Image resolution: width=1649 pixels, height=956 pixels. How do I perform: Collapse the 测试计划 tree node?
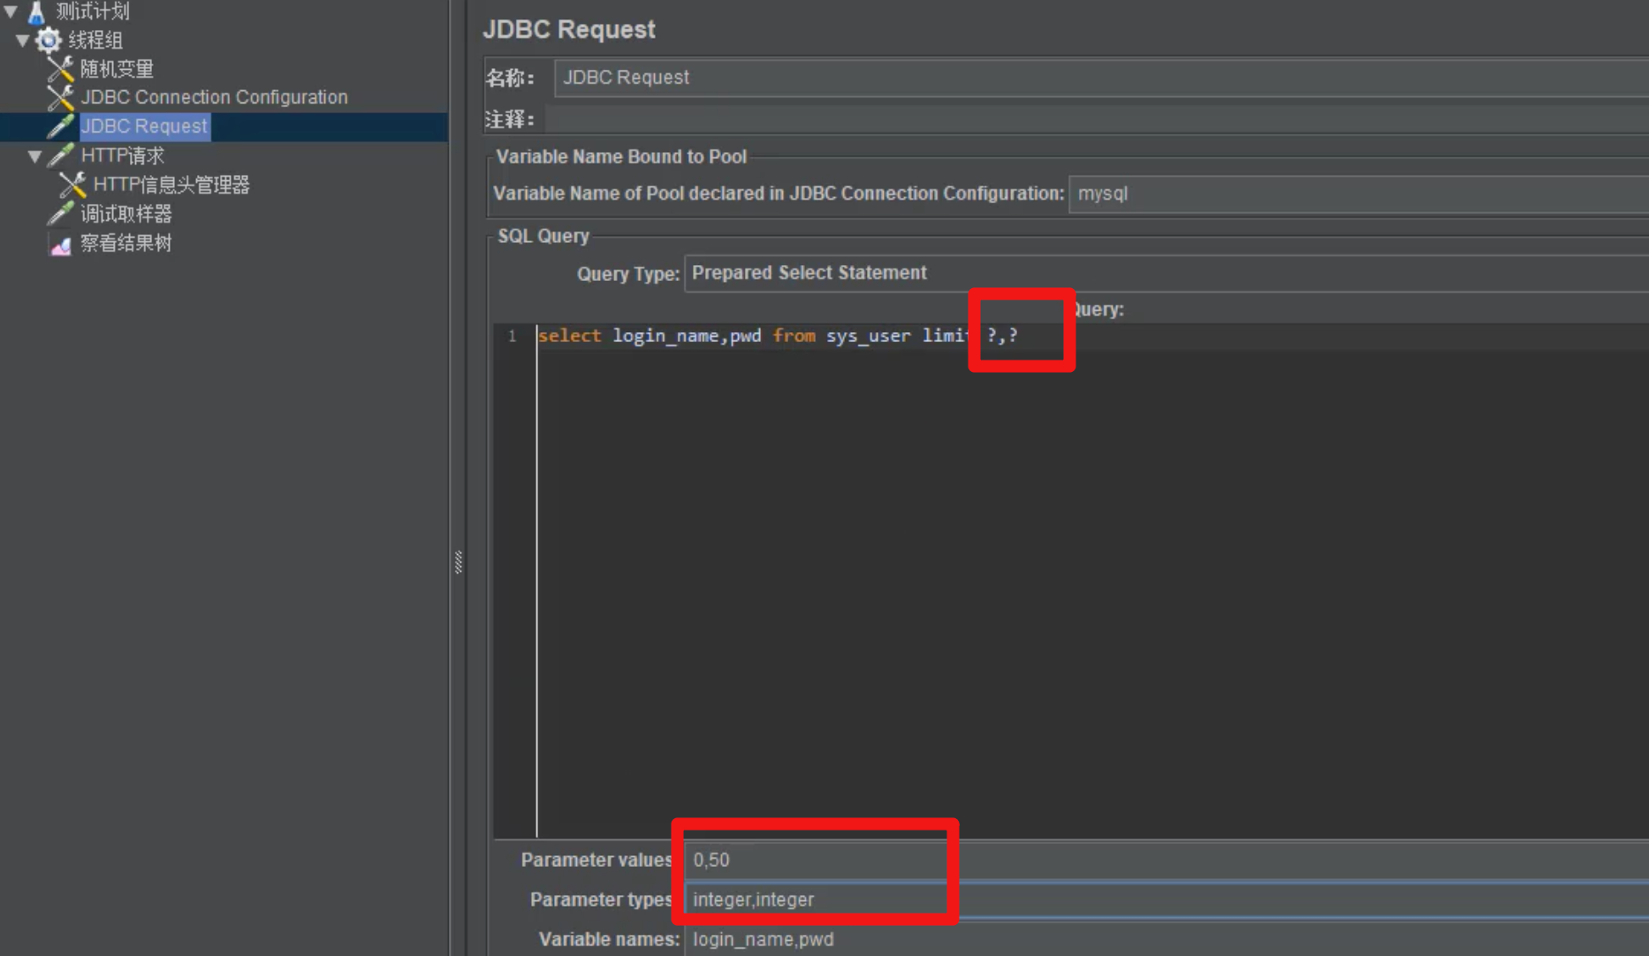(11, 11)
